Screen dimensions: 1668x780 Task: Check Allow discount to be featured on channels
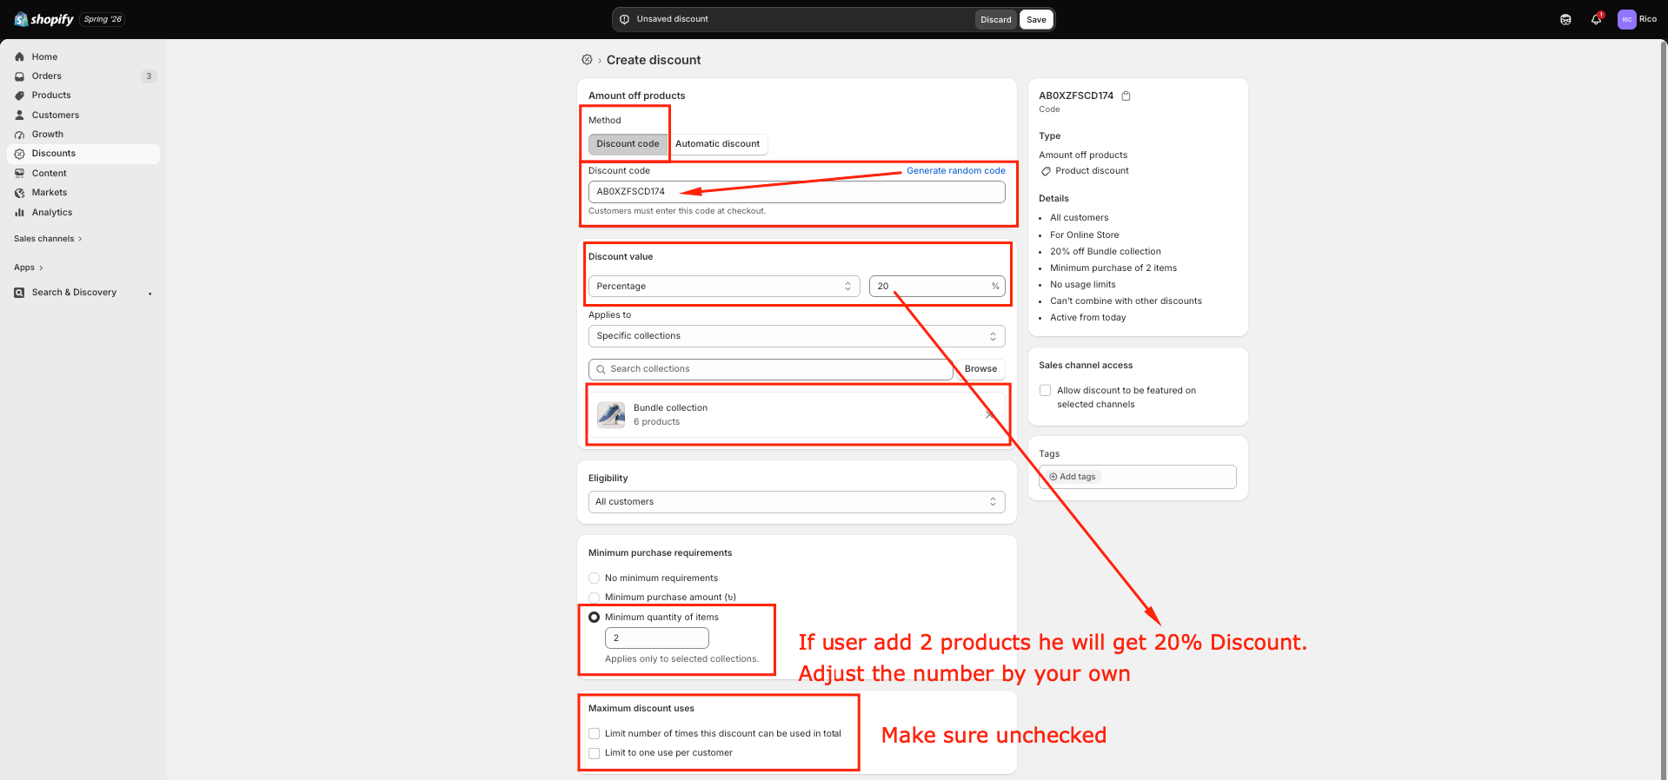pos(1045,391)
